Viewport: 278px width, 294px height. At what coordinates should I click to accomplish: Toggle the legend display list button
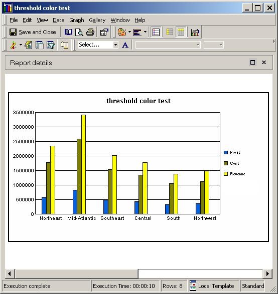(x=156, y=32)
